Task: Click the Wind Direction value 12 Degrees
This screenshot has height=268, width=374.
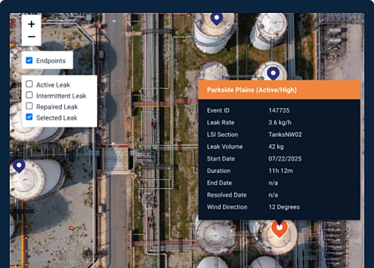Action: coord(284,207)
